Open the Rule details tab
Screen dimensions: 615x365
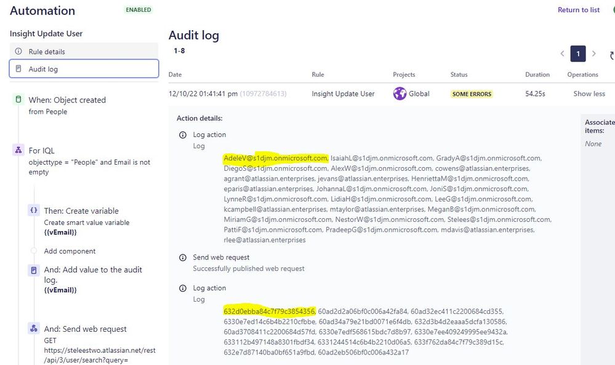pyautogui.click(x=84, y=51)
